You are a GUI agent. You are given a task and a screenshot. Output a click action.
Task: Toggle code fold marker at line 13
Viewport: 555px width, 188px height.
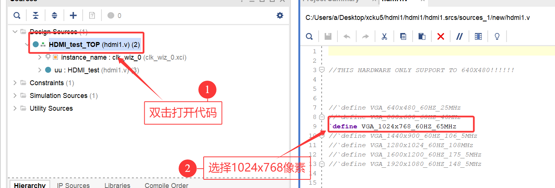click(x=322, y=164)
